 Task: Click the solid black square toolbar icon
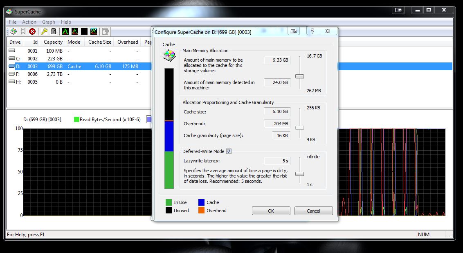click(84, 31)
